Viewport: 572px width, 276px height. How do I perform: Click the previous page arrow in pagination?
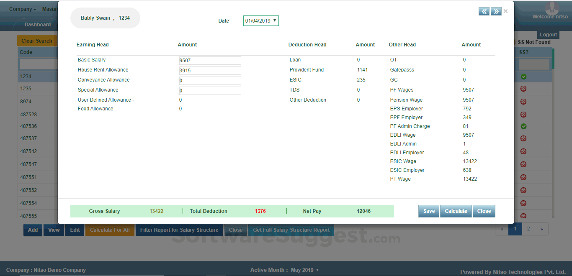coord(502,229)
